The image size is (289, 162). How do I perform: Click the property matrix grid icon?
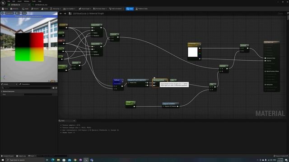pyautogui.click(x=53, y=88)
